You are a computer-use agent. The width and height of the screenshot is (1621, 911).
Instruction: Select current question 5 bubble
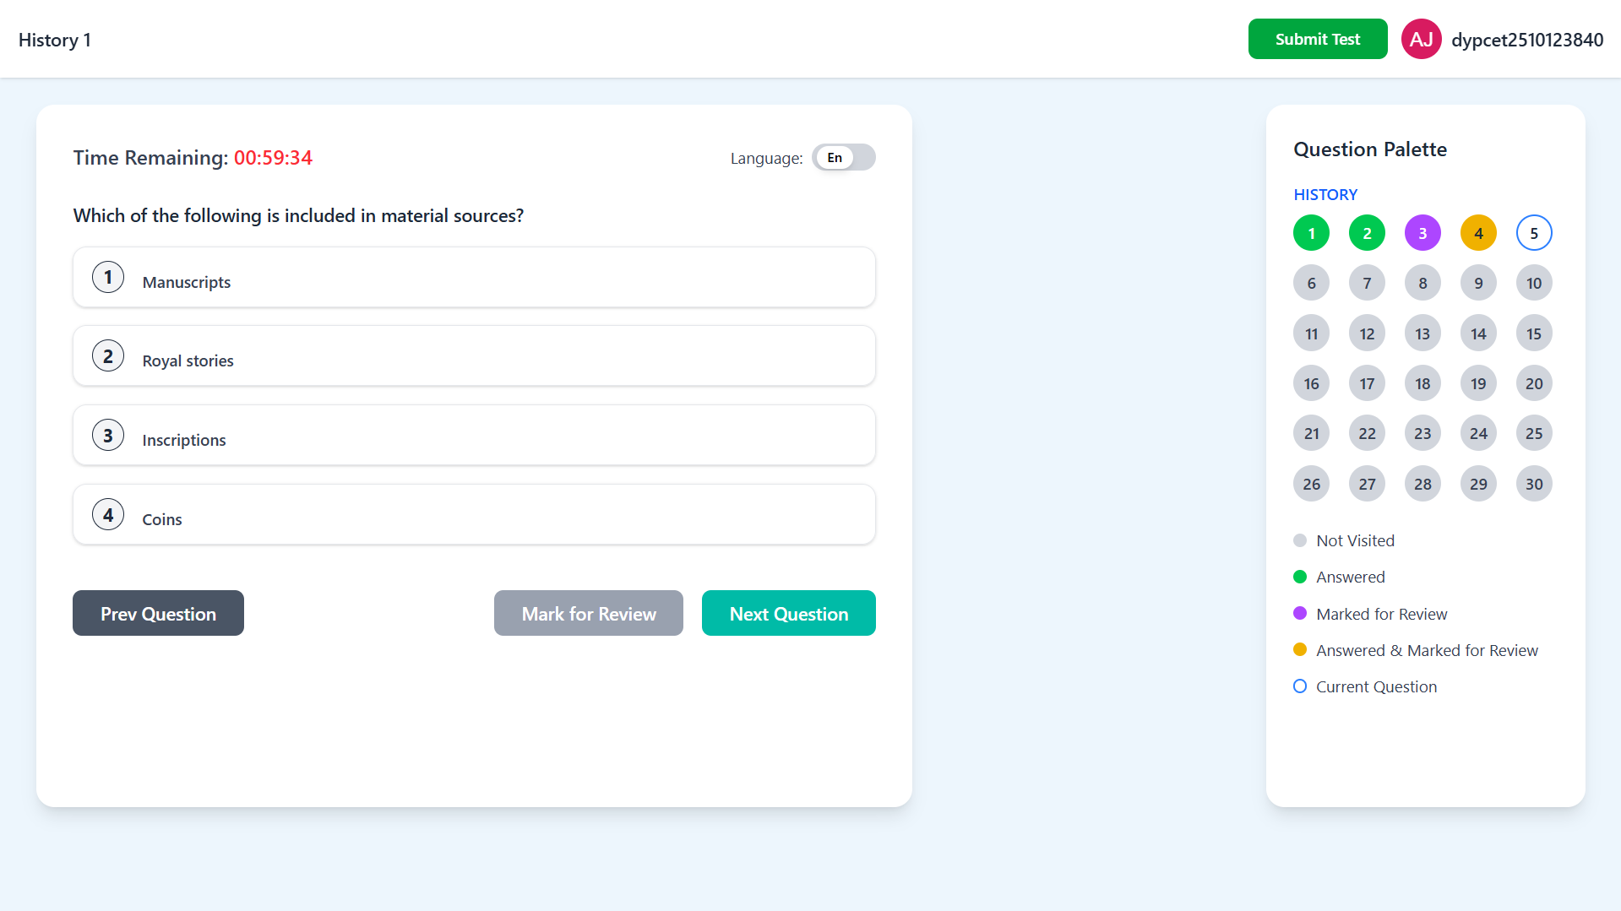[x=1534, y=233]
